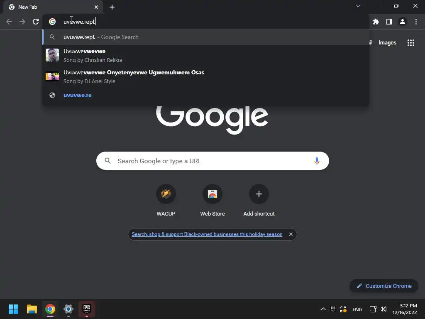Open a new tab with plus button
The height and width of the screenshot is (319, 425).
pyautogui.click(x=112, y=7)
